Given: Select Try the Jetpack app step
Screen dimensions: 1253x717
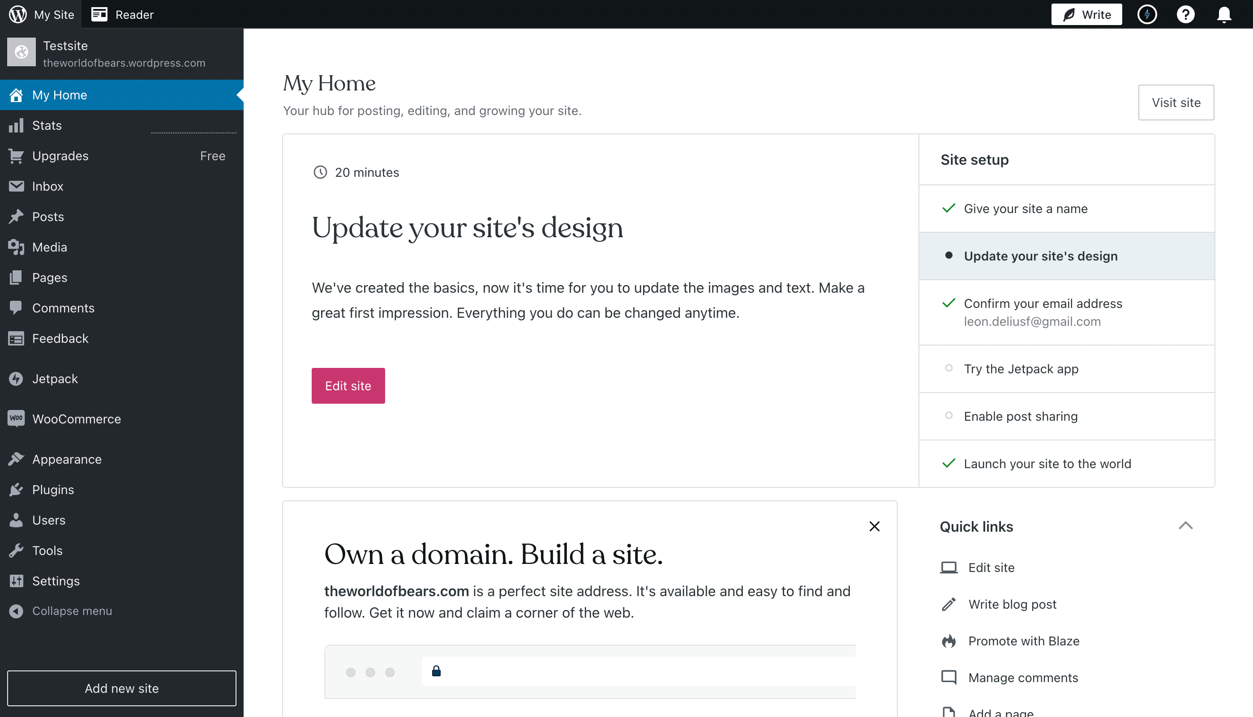Looking at the screenshot, I should tap(1066, 369).
